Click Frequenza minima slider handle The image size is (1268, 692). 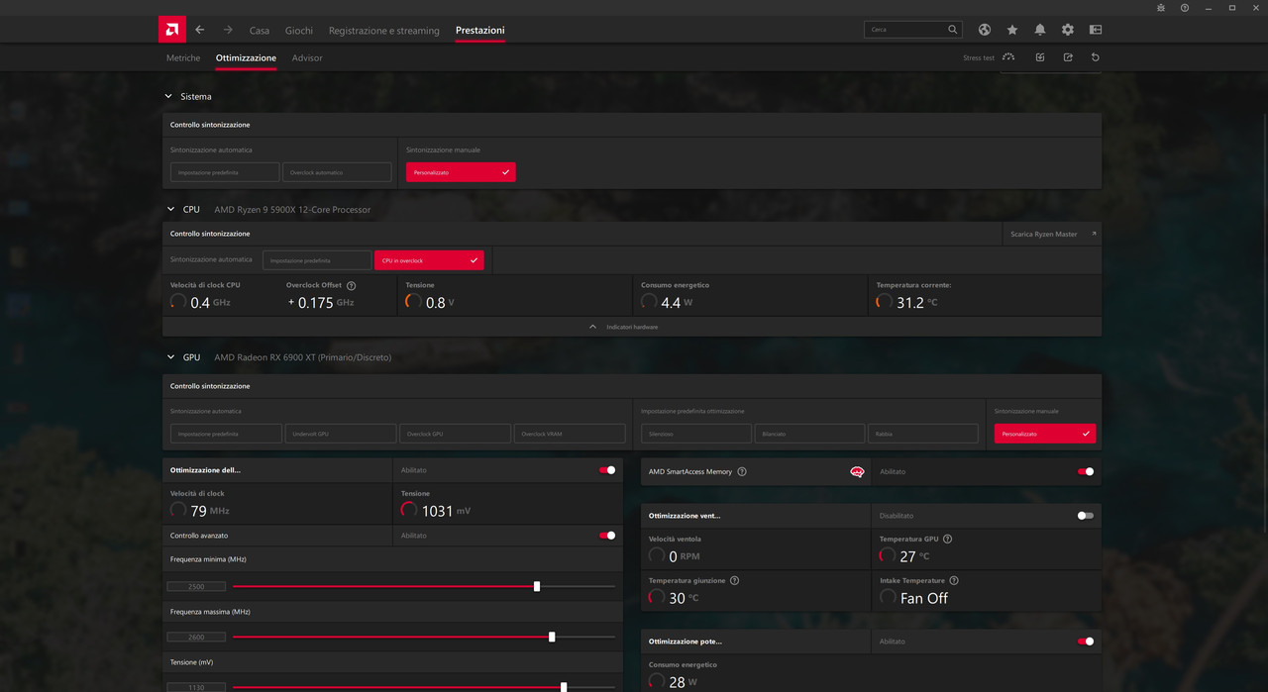pos(537,586)
